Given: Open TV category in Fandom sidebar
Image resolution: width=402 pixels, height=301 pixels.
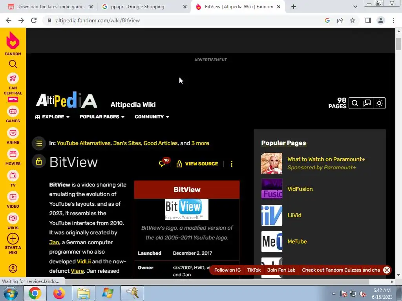Looking at the screenshot, I should [13, 179].
